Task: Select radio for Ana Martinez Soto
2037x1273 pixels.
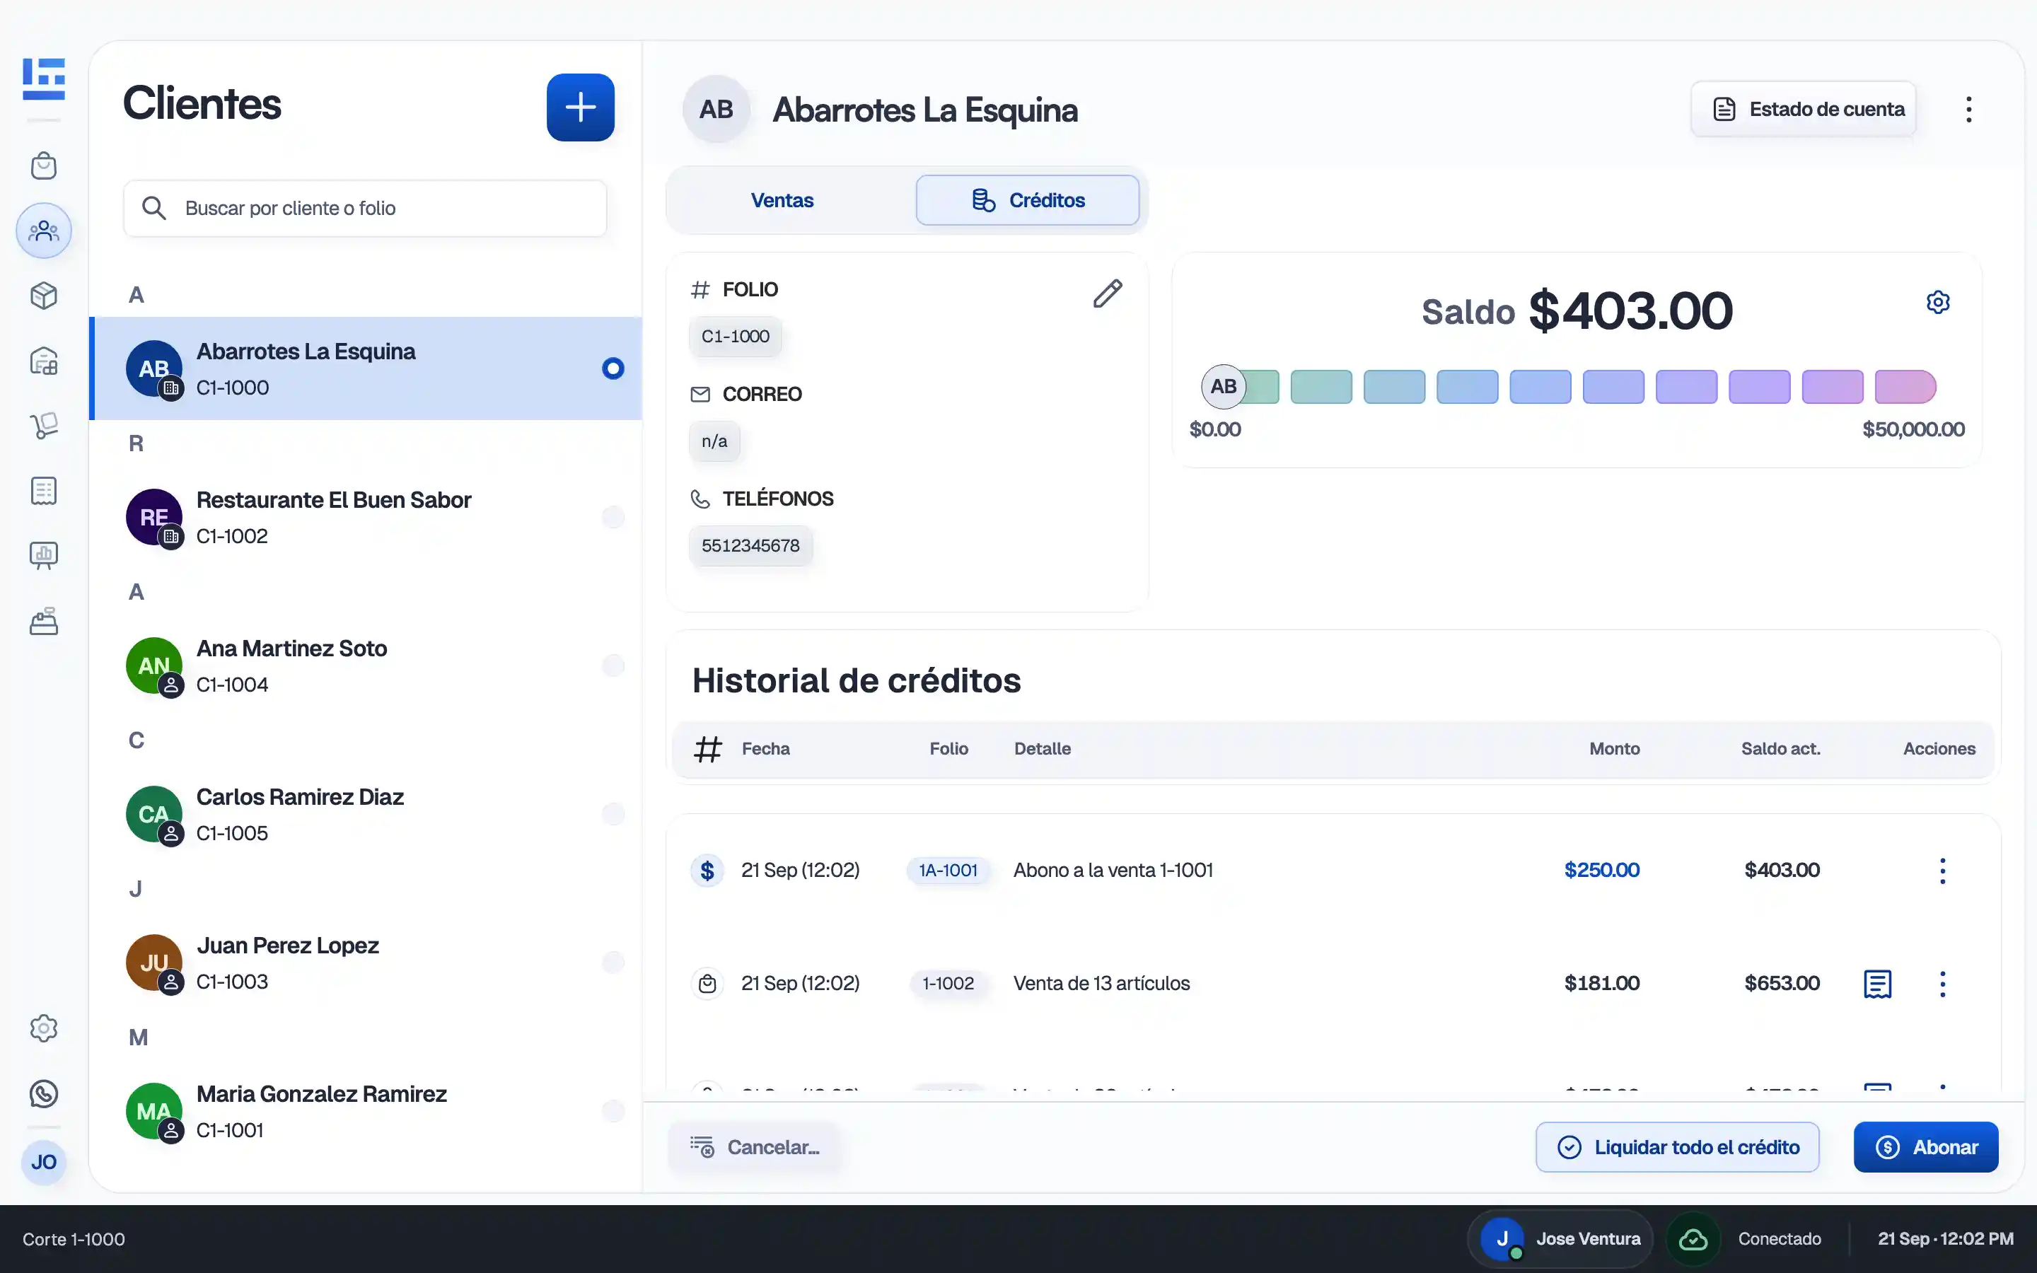Action: click(614, 666)
